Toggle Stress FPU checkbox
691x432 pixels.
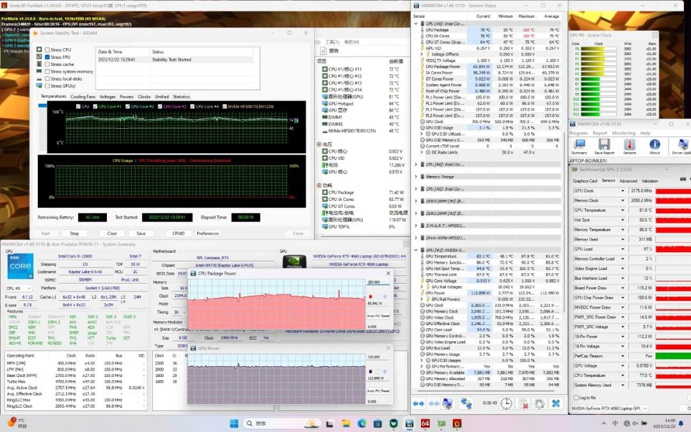(47, 57)
